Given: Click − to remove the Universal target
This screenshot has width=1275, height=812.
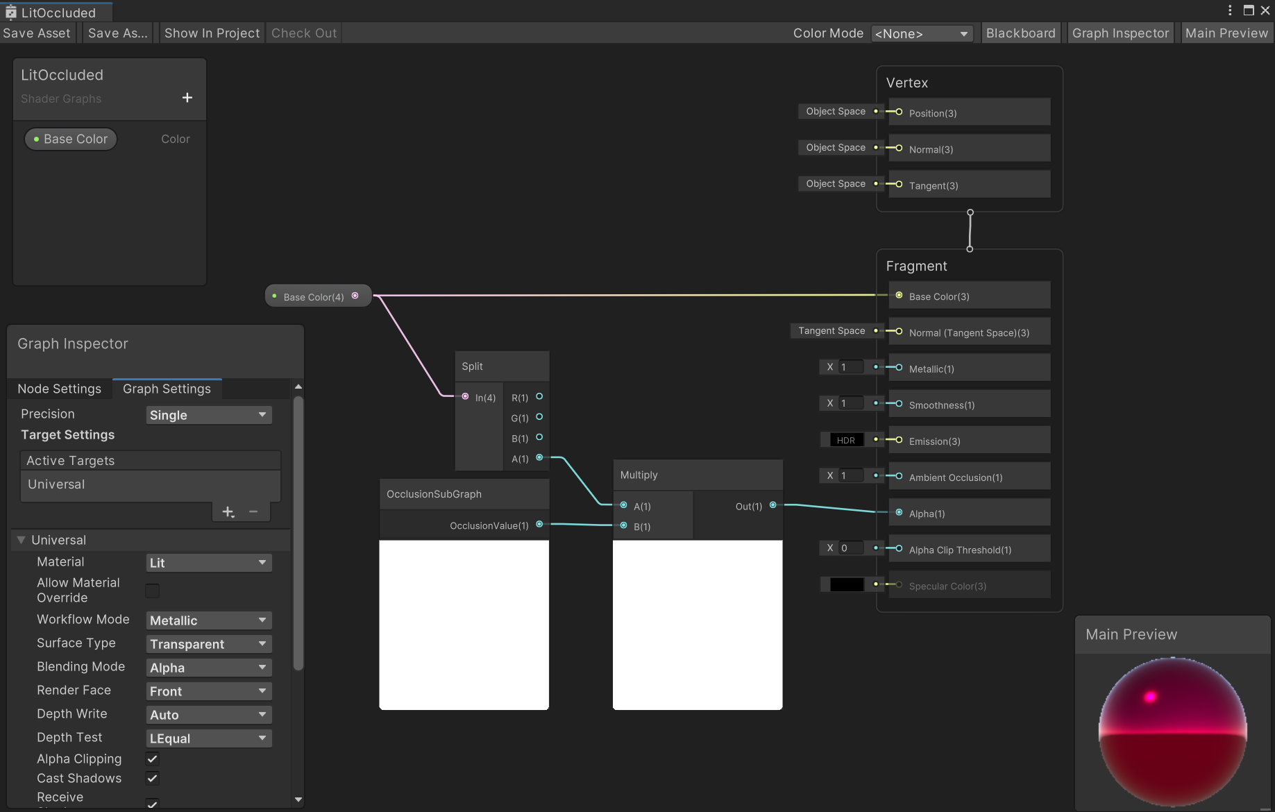Looking at the screenshot, I should tap(253, 511).
